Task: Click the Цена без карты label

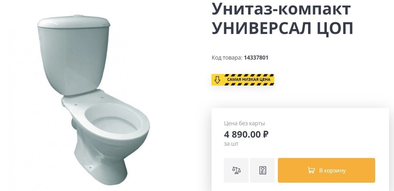Action: coord(245,124)
